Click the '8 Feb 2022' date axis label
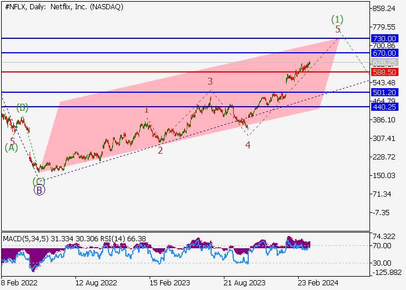 [x=19, y=282]
